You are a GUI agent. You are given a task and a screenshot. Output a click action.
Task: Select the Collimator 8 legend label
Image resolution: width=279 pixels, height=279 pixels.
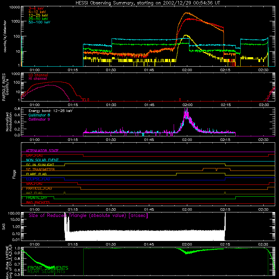(39, 115)
